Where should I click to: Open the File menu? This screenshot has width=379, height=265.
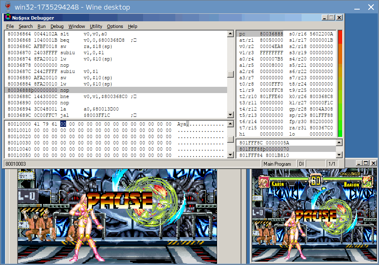[10, 26]
